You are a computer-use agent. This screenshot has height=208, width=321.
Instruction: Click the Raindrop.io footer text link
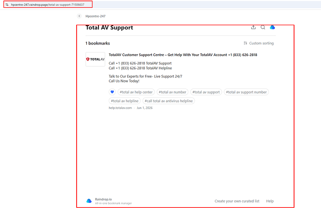click(x=104, y=199)
